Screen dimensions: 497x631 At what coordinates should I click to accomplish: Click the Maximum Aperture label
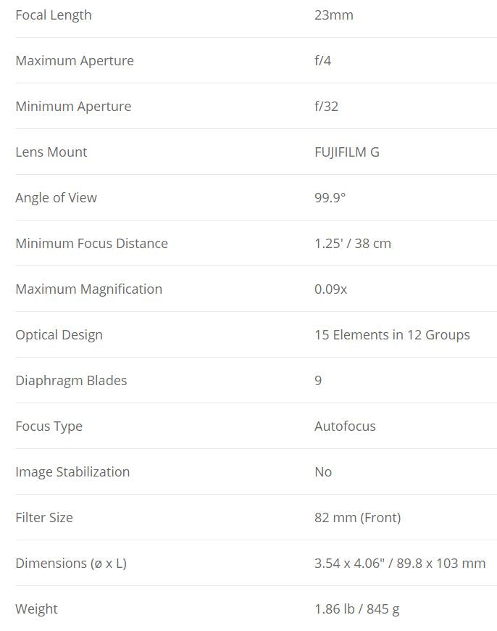(75, 61)
